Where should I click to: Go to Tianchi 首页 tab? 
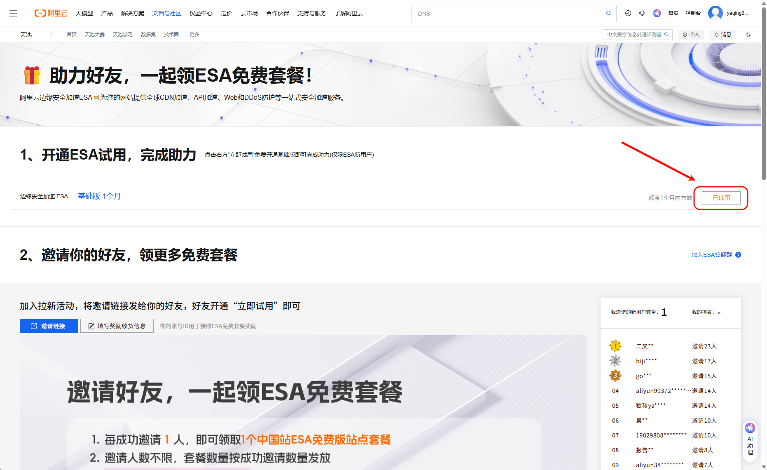tap(72, 35)
